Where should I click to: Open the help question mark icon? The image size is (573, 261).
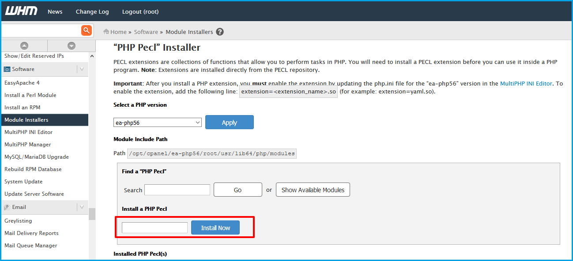point(220,32)
